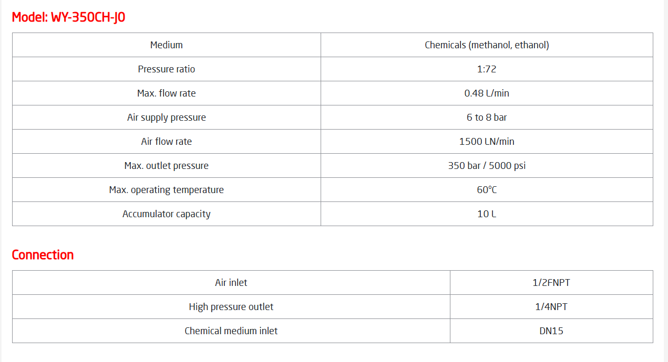
Task: Click the 60°C temperature value
Action: point(487,190)
